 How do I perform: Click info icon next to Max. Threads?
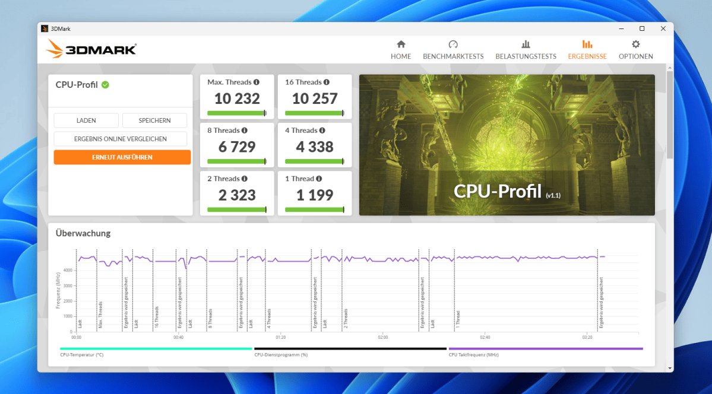tap(257, 82)
